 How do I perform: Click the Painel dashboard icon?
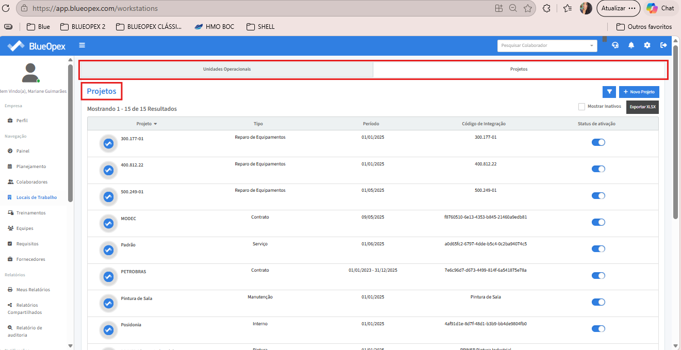pos(11,151)
